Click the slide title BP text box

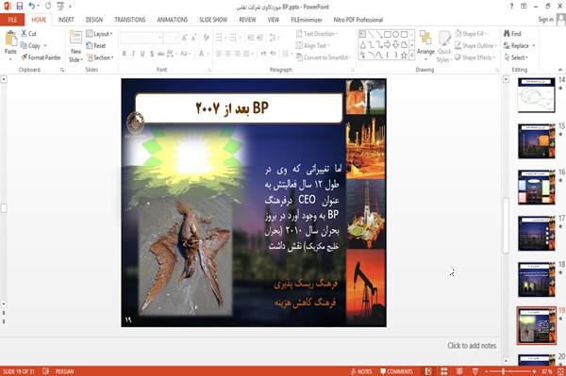(239, 107)
